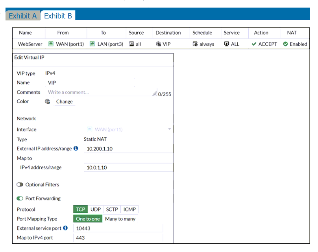
Task: Select UDP as the protocol
Action: tap(96, 209)
